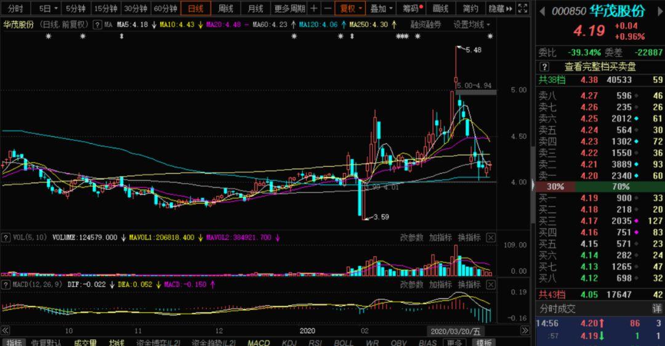Click 指标 button at bottom left
Image resolution: width=665 pixels, height=346 pixels.
14,342
